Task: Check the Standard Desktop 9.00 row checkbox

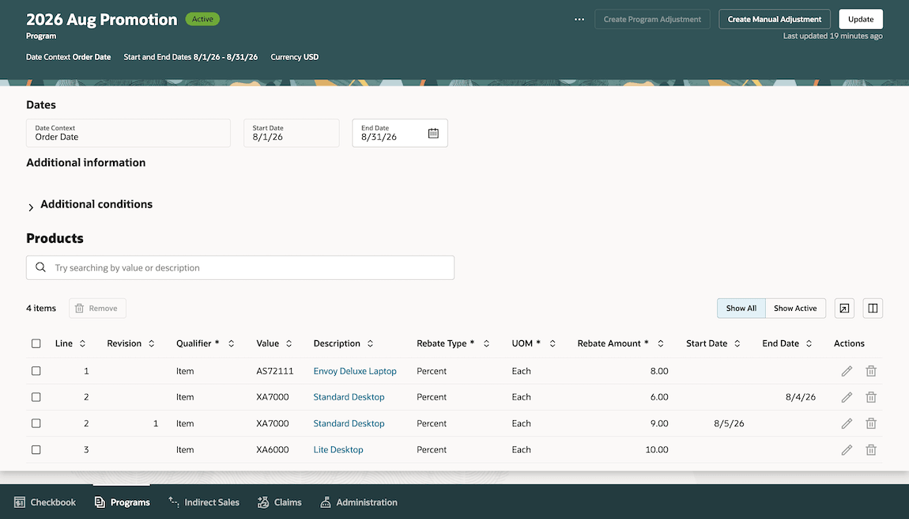Action: (36, 423)
